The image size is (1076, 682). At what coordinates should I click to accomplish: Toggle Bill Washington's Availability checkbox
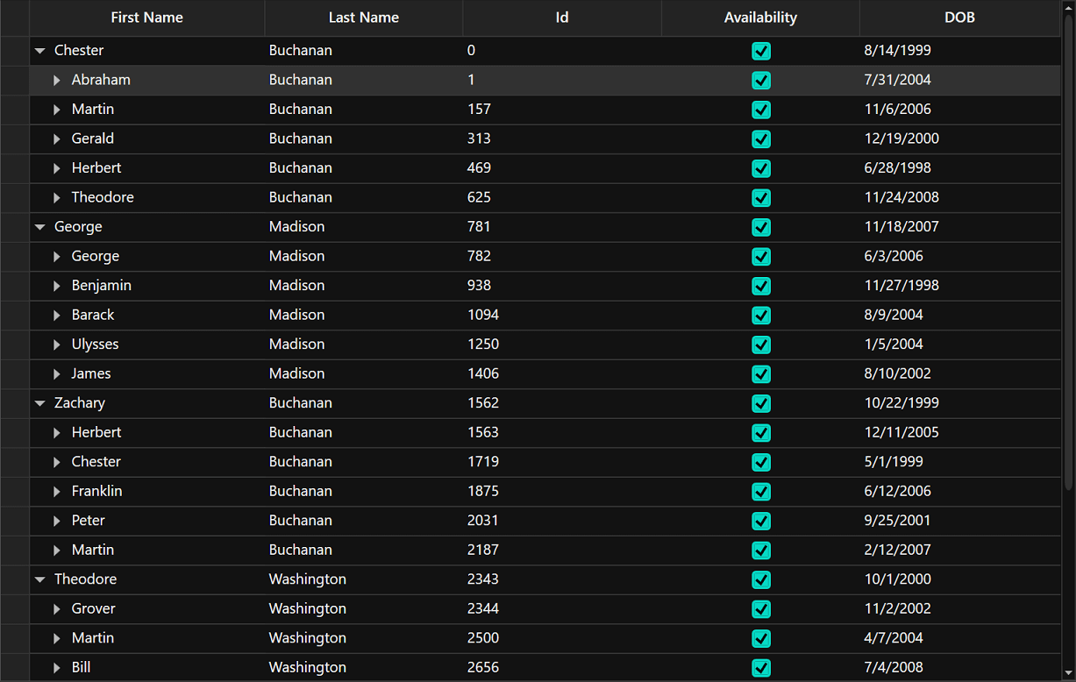pos(761,668)
